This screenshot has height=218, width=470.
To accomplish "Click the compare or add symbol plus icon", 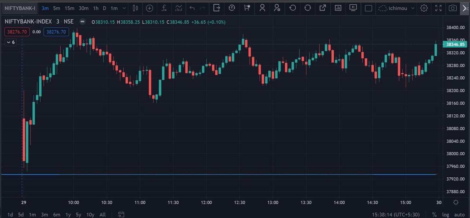I will point(150,8).
